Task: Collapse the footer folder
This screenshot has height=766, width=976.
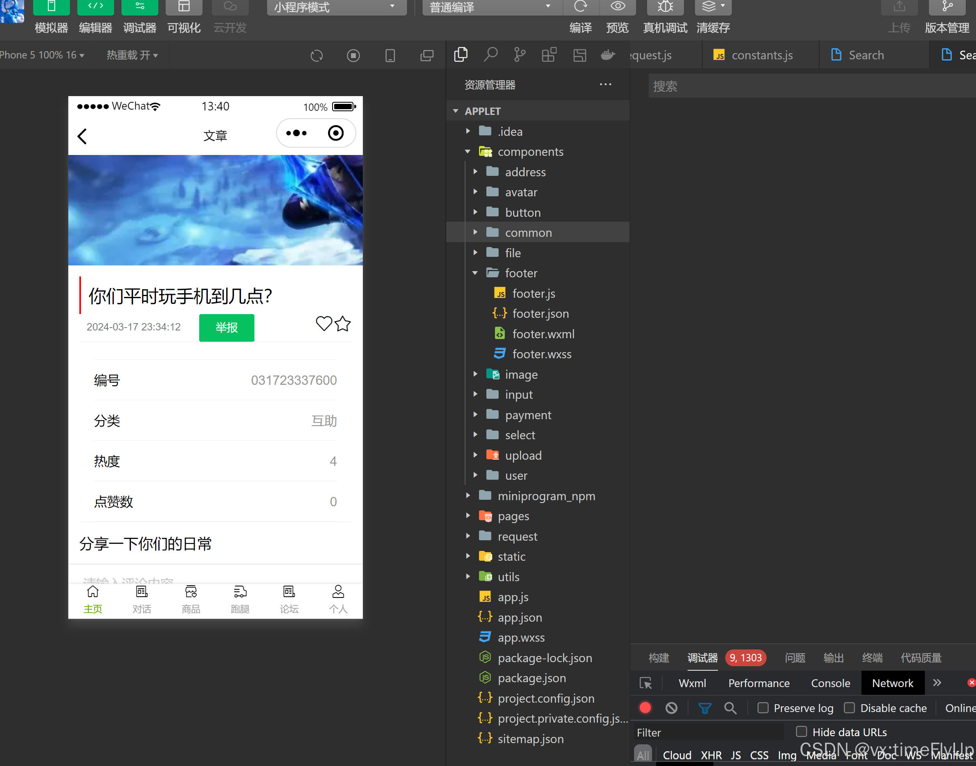Action: 520,273
